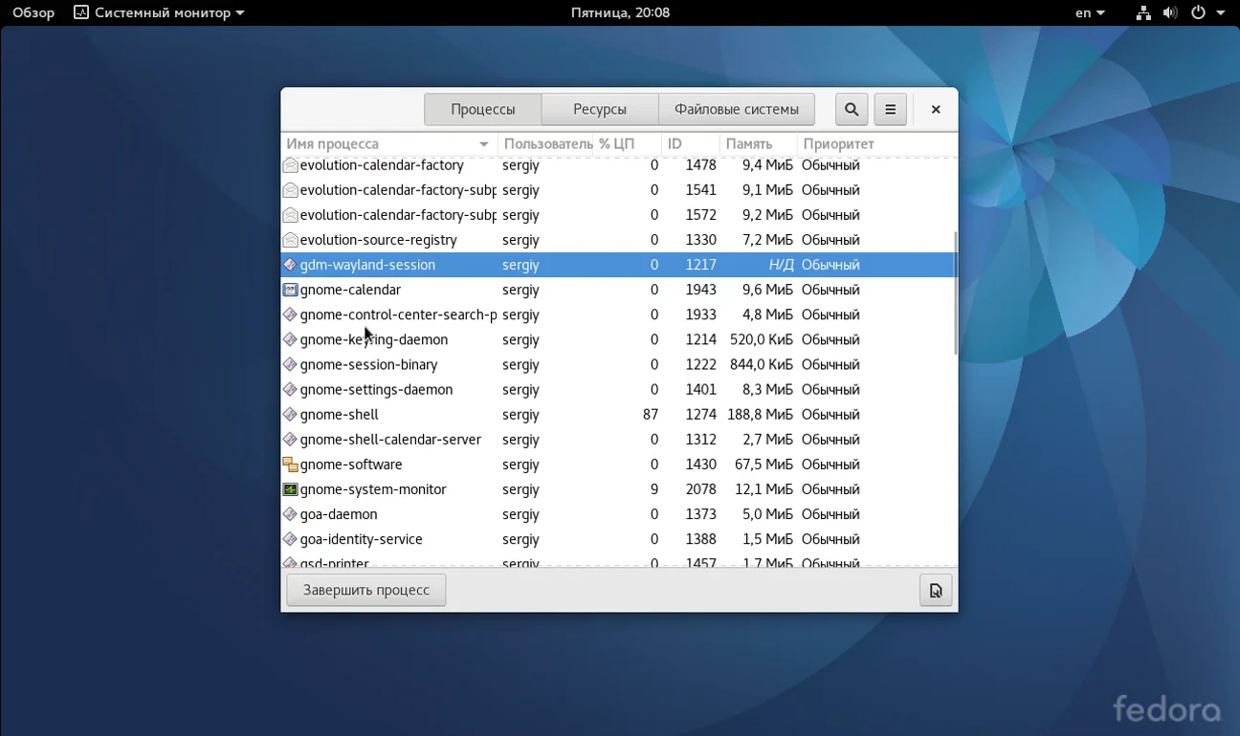Click the process list vertical scrollbar

[x=955, y=292]
